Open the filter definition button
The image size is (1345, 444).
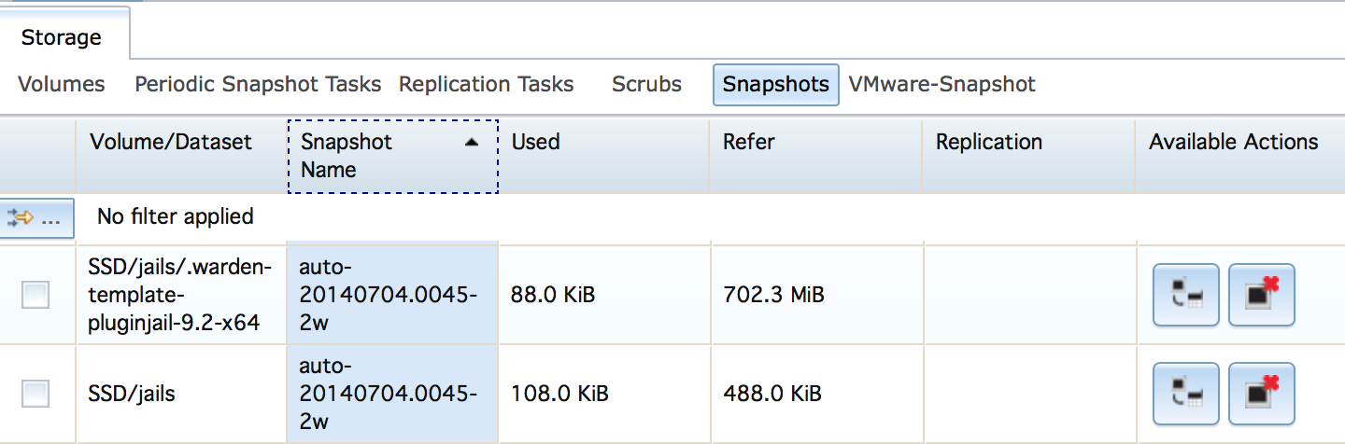click(36, 217)
